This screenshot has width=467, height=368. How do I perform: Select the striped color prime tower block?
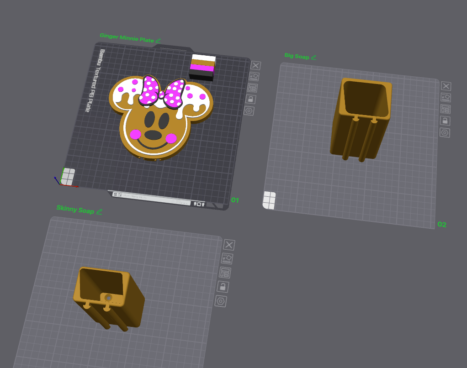[x=202, y=67]
